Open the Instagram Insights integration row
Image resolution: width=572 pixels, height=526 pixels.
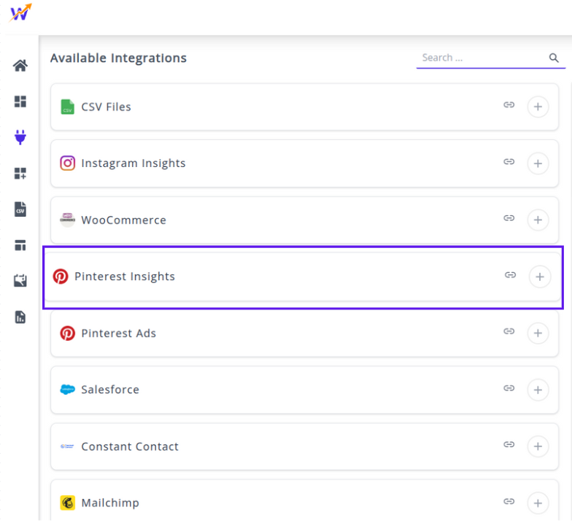click(277, 163)
